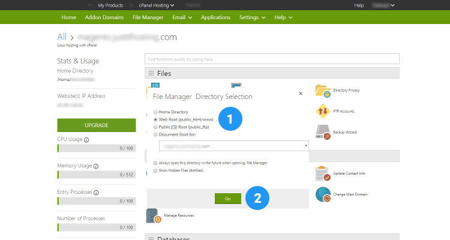
Task: Open the Backup Wizard drive icon
Action: 323,133
